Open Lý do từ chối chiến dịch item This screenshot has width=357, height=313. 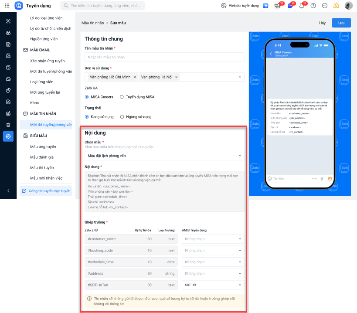tap(51, 28)
